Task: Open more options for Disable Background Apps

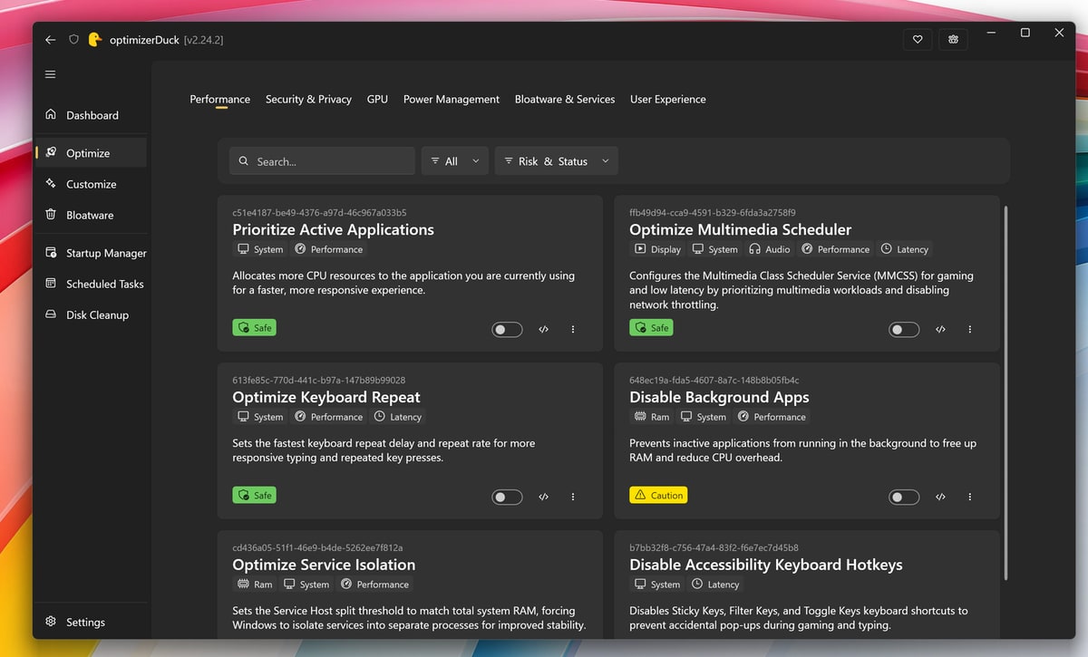Action: (x=970, y=497)
